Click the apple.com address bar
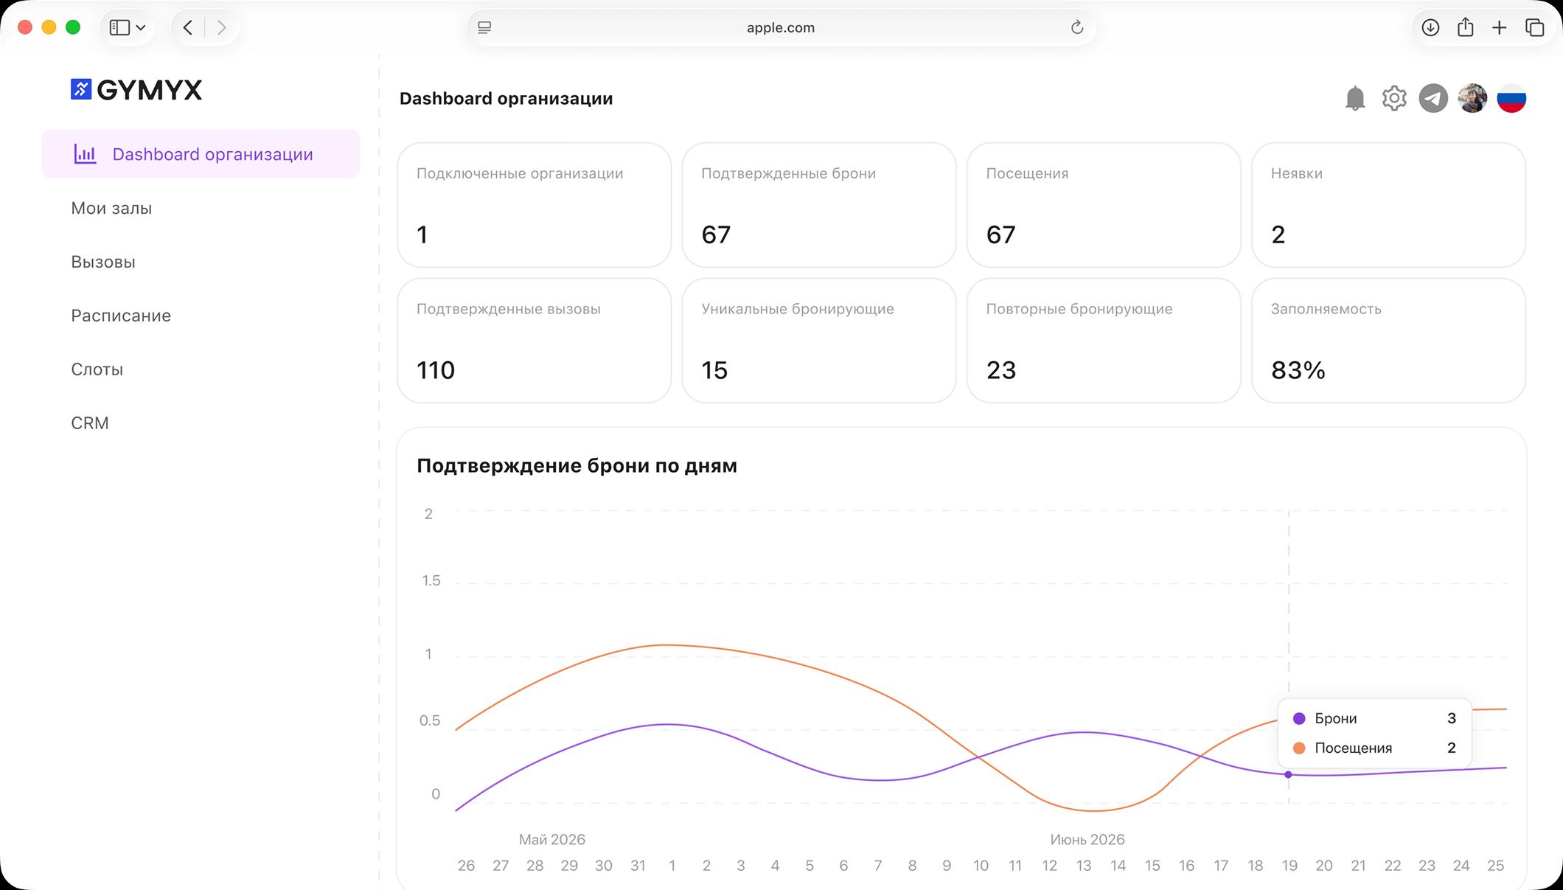The height and width of the screenshot is (890, 1563). (x=781, y=27)
